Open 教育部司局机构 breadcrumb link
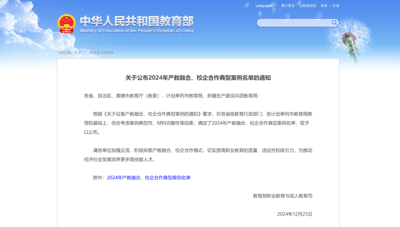The width and height of the screenshot is (400, 227). tap(101, 53)
